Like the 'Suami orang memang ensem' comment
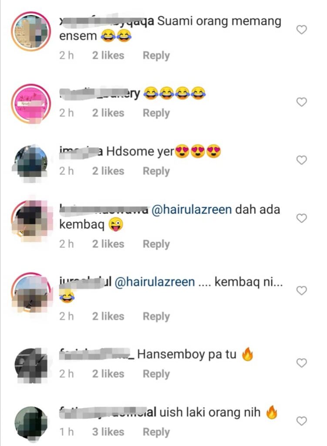The image size is (327, 446). click(301, 30)
